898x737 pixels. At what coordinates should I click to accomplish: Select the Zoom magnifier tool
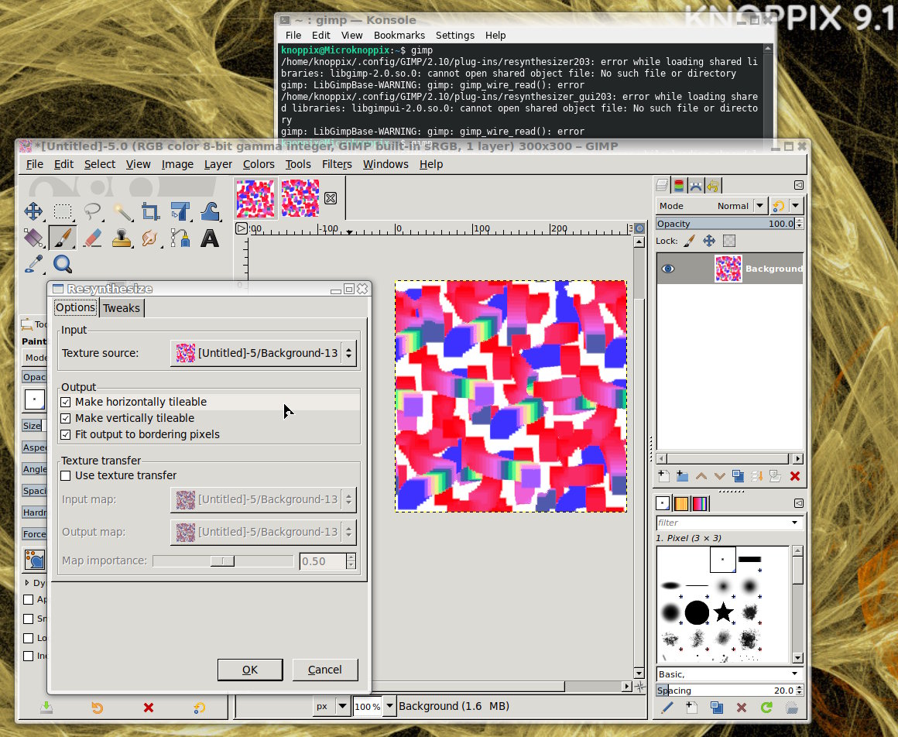click(63, 264)
